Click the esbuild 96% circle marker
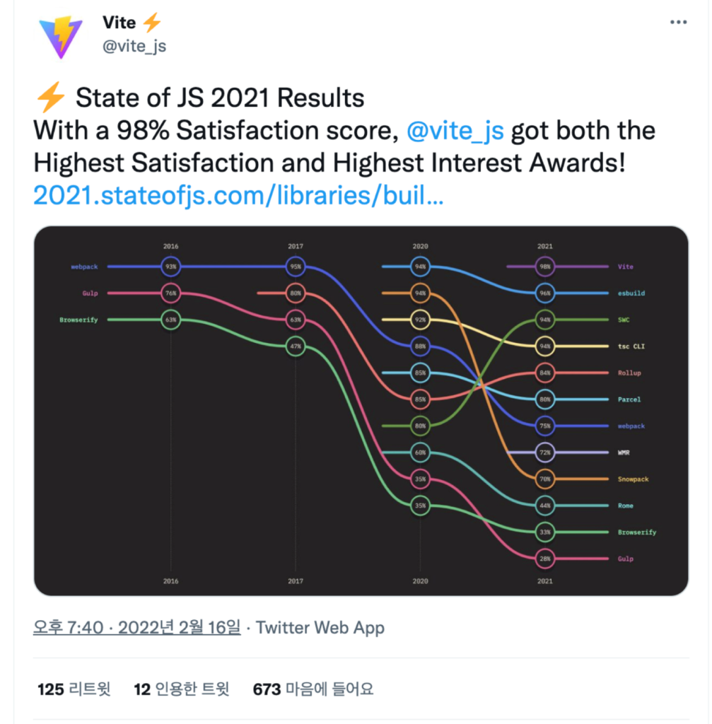 (545, 293)
